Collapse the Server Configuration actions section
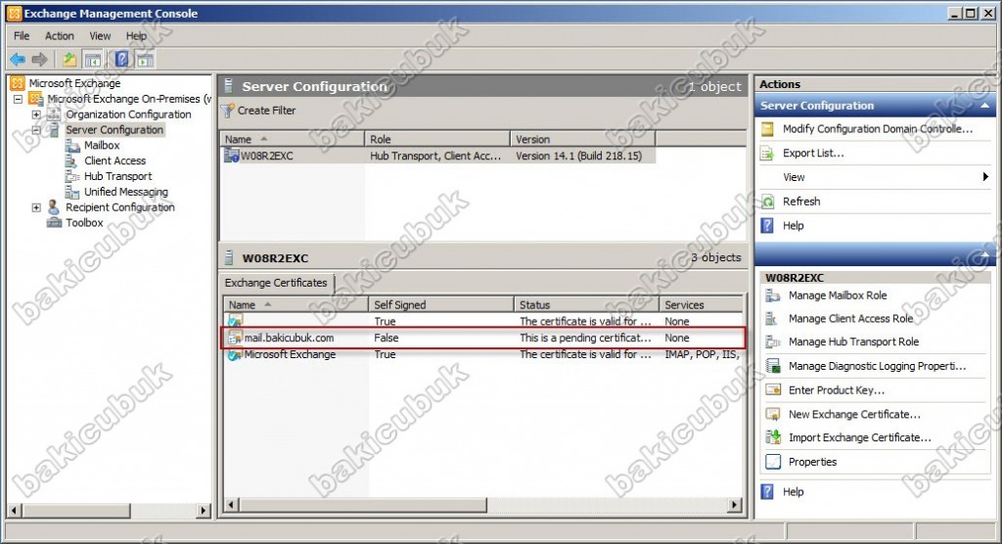 click(984, 106)
